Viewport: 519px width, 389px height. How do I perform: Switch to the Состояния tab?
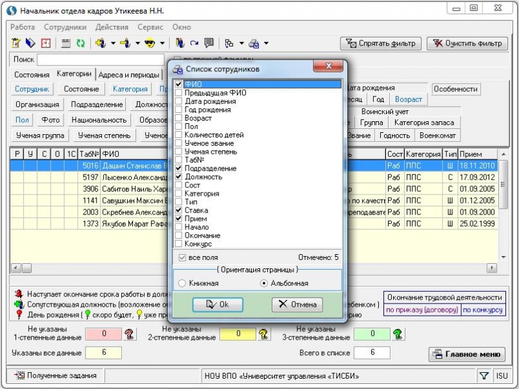pyautogui.click(x=32, y=75)
